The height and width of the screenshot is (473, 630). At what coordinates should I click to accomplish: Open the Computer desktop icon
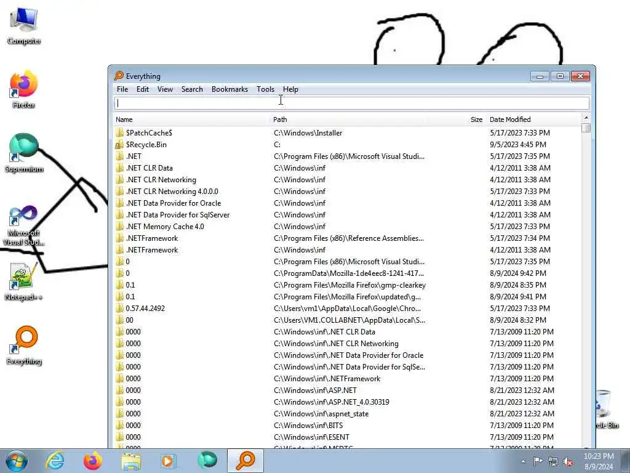click(24, 25)
